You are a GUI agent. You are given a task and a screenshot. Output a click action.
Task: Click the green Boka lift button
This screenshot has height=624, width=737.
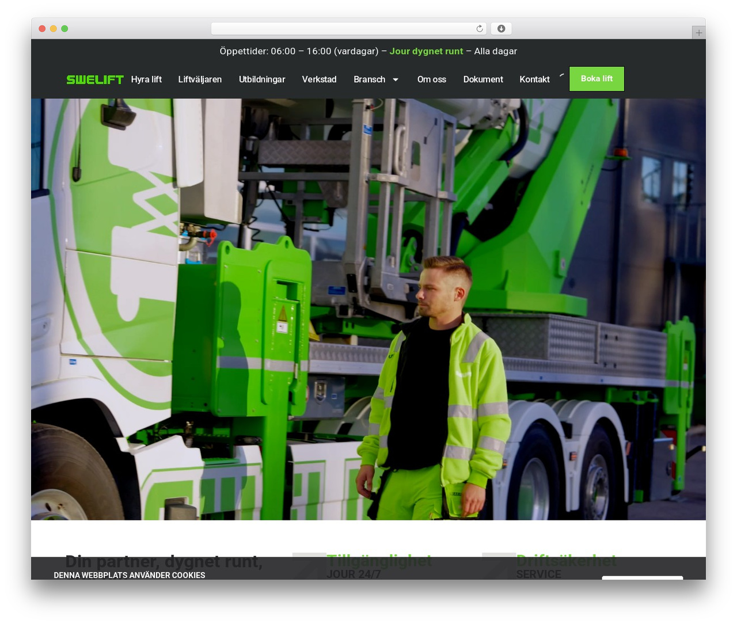point(597,79)
